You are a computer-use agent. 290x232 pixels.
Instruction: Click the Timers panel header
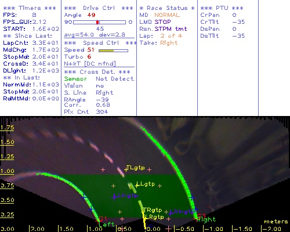point(30,8)
